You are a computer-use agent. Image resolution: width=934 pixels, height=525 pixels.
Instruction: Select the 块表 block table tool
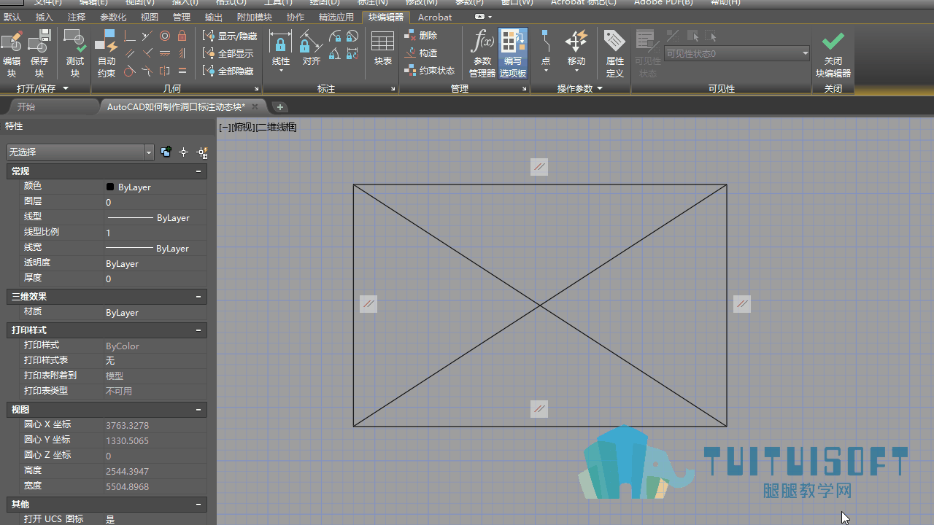click(x=383, y=50)
